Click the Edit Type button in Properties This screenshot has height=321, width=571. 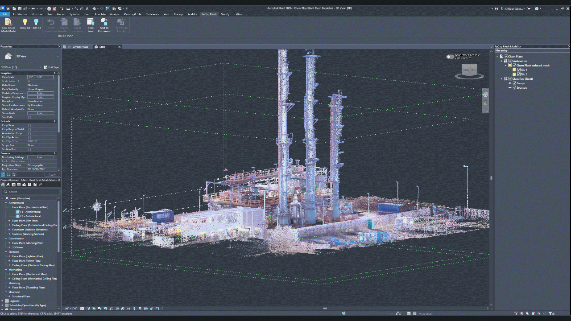coord(52,67)
